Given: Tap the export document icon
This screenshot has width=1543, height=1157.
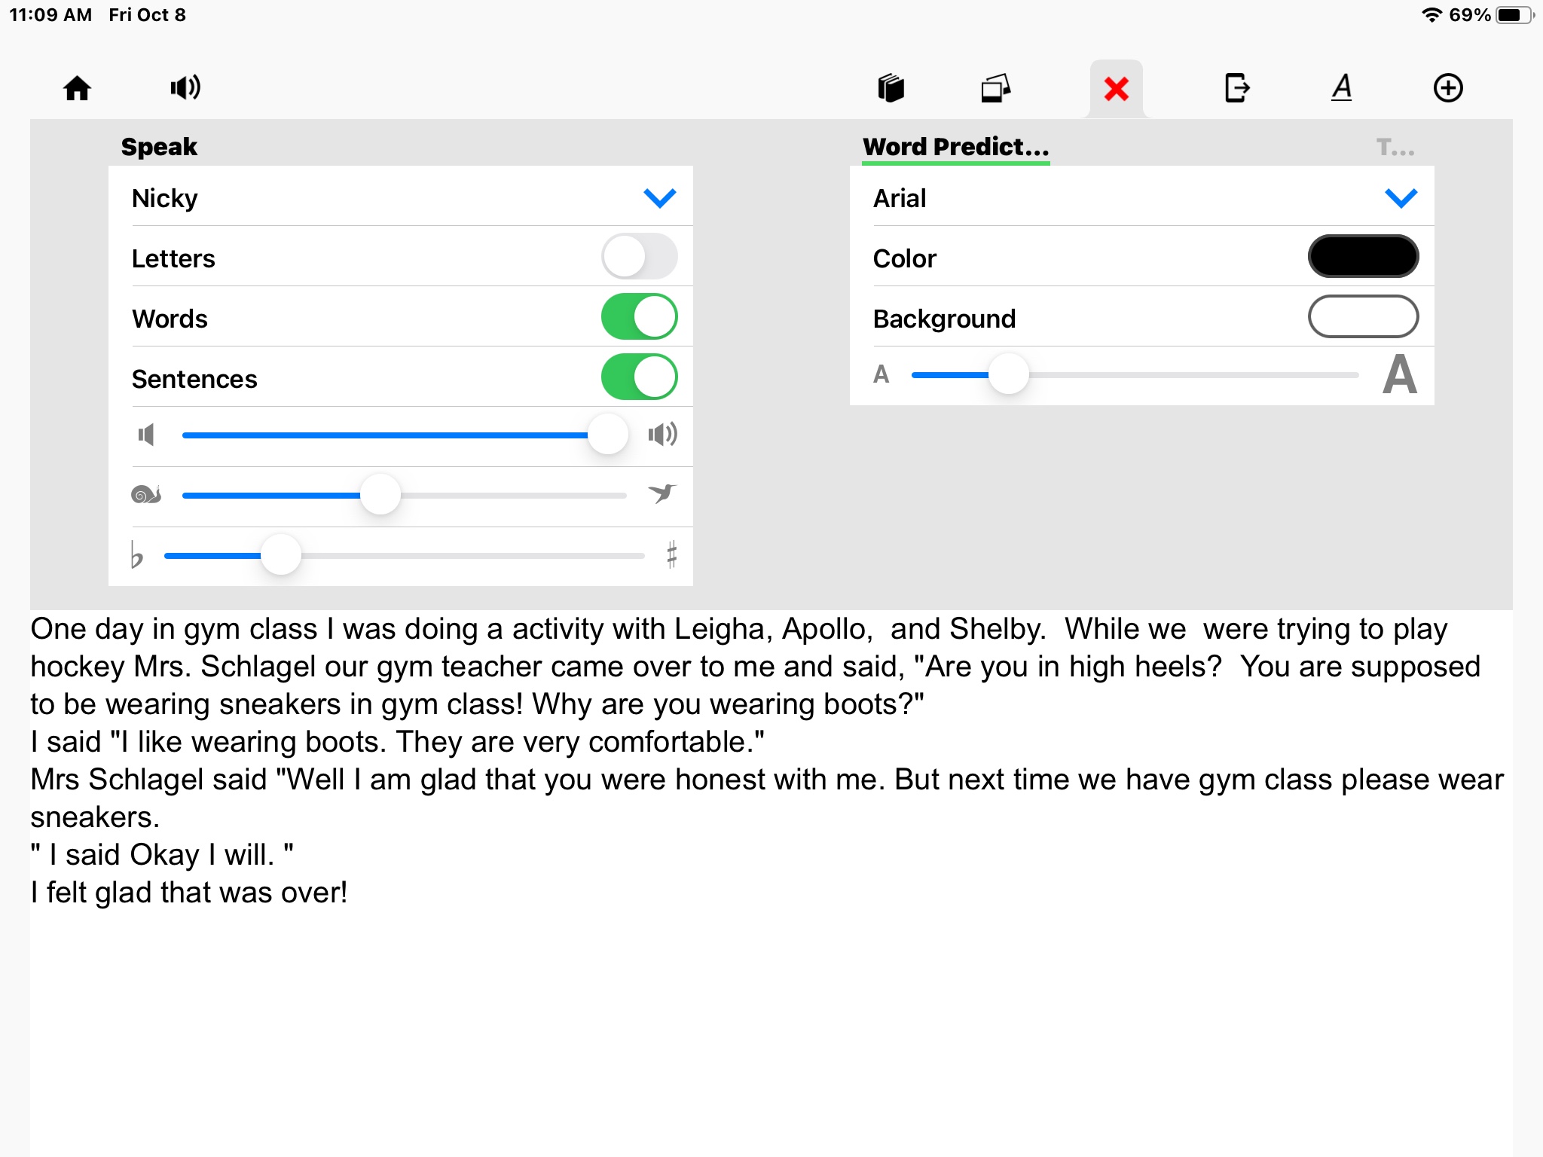Looking at the screenshot, I should click(1236, 88).
